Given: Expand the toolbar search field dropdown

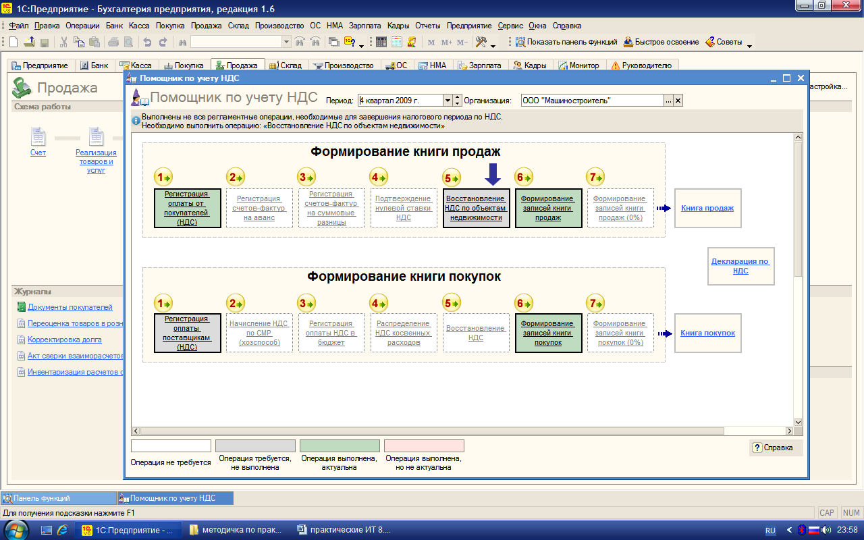Looking at the screenshot, I should coord(286,42).
